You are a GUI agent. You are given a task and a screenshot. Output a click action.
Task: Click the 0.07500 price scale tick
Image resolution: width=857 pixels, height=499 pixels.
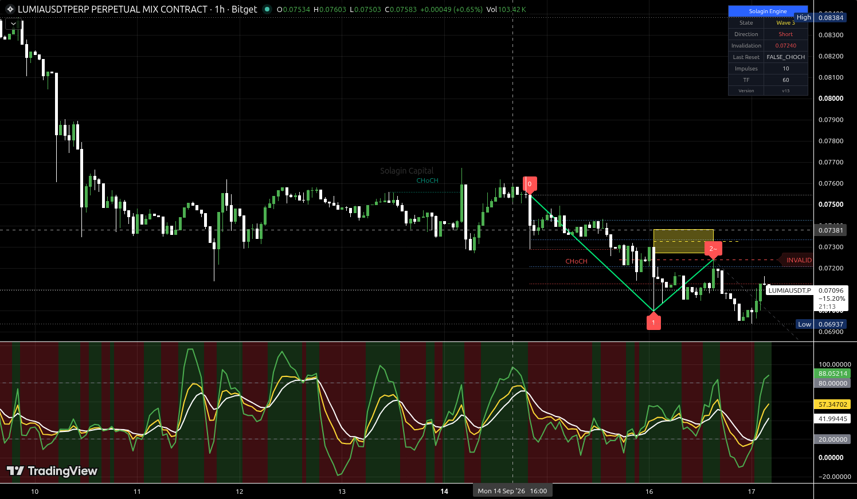pyautogui.click(x=831, y=205)
